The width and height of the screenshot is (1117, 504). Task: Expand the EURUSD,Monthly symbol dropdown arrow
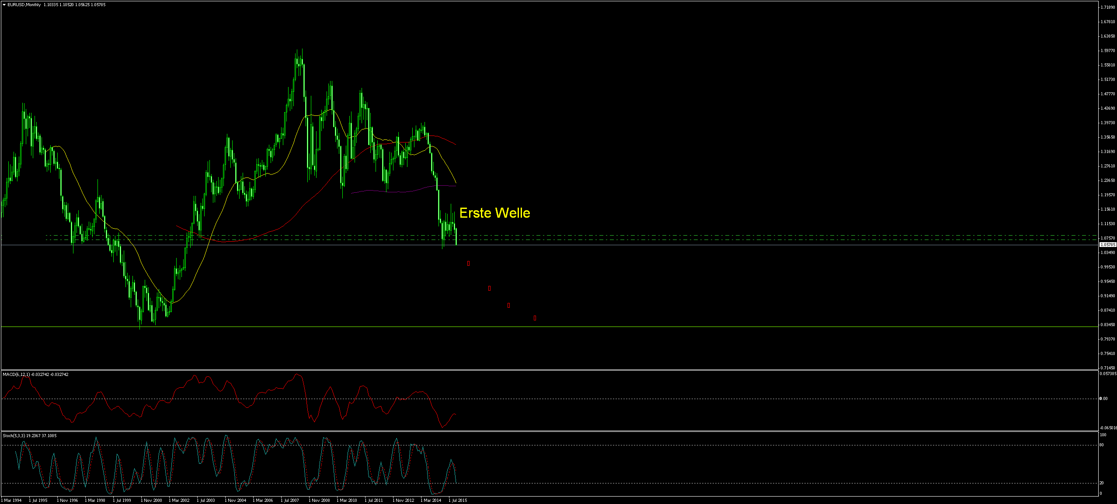[4, 5]
